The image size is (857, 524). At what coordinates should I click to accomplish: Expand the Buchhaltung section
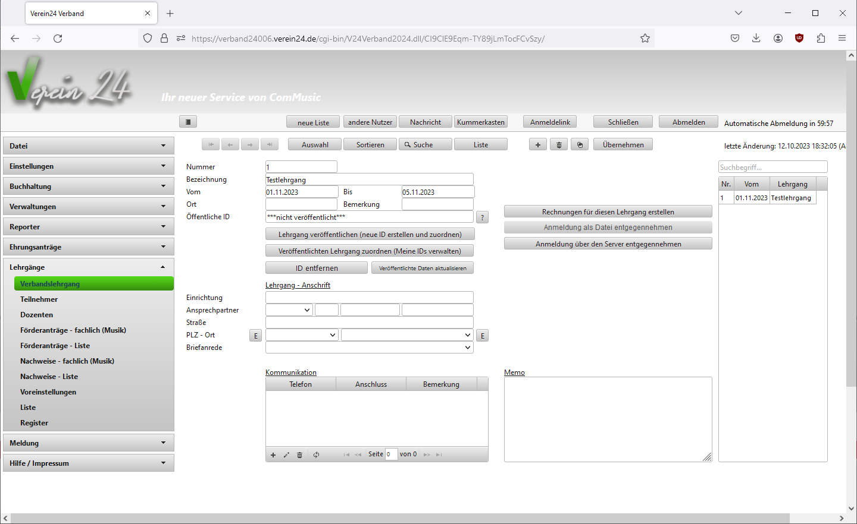(x=89, y=186)
